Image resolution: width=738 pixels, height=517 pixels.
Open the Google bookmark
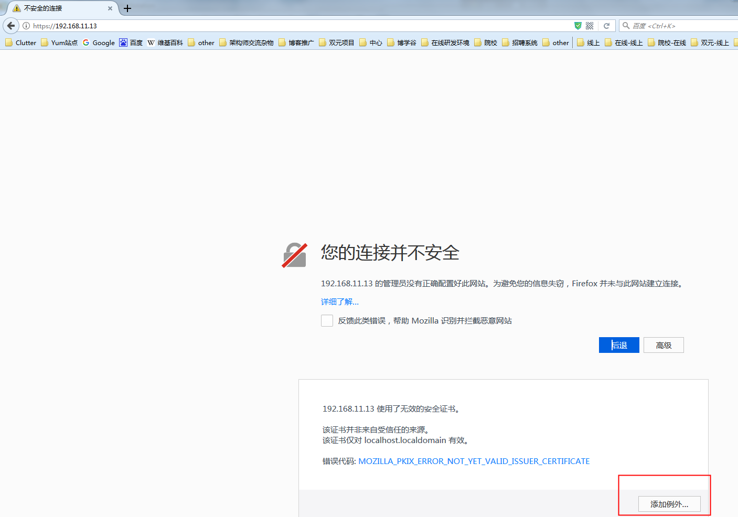click(x=99, y=43)
